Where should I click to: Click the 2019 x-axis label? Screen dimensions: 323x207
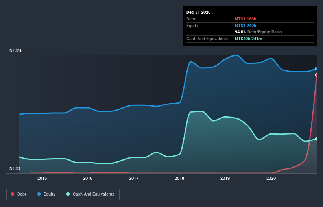point(225,178)
